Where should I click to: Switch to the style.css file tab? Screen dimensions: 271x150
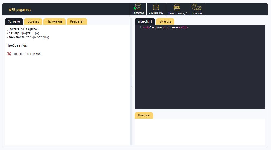(x=165, y=21)
